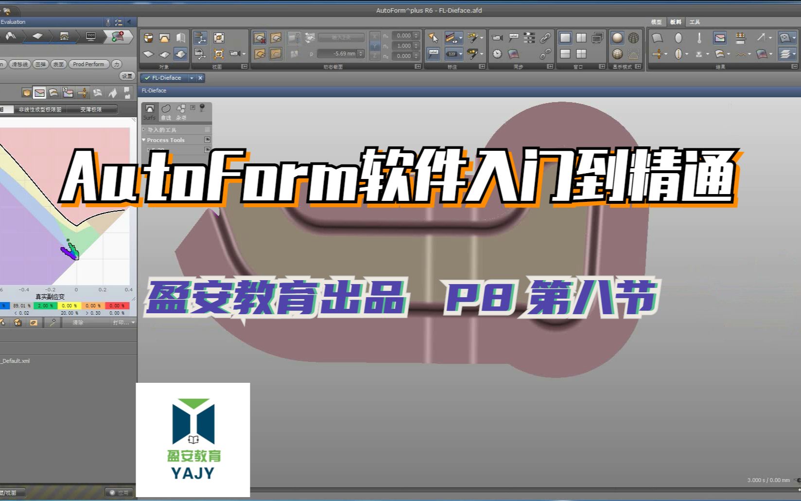Open the die/tool setup stage icon
Viewport: 801px width, 501px height.
coord(64,36)
